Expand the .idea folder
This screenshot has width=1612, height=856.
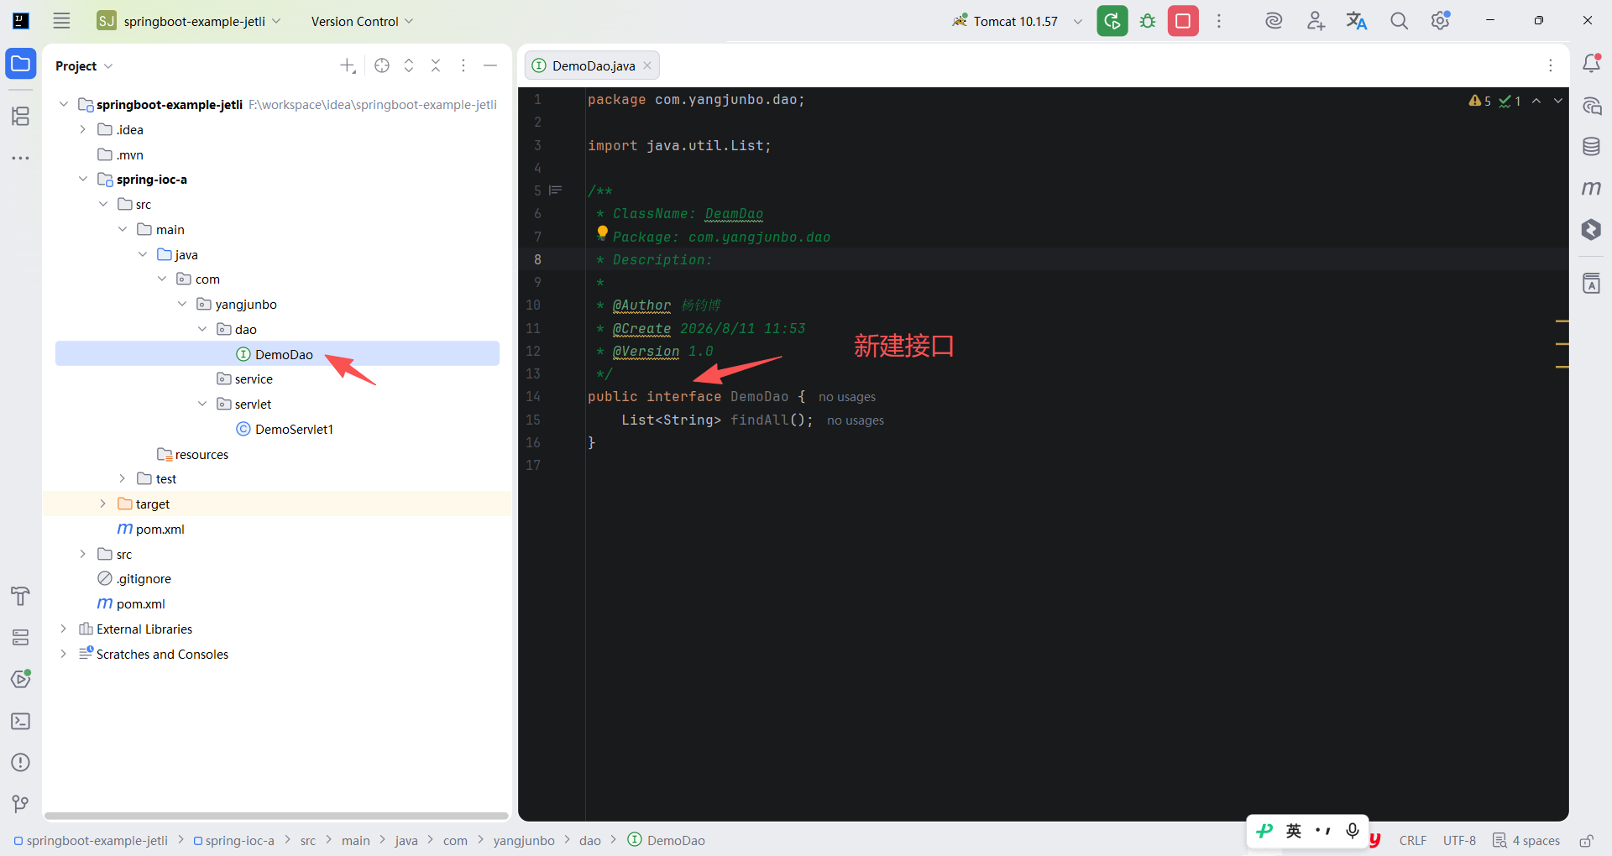(82, 129)
